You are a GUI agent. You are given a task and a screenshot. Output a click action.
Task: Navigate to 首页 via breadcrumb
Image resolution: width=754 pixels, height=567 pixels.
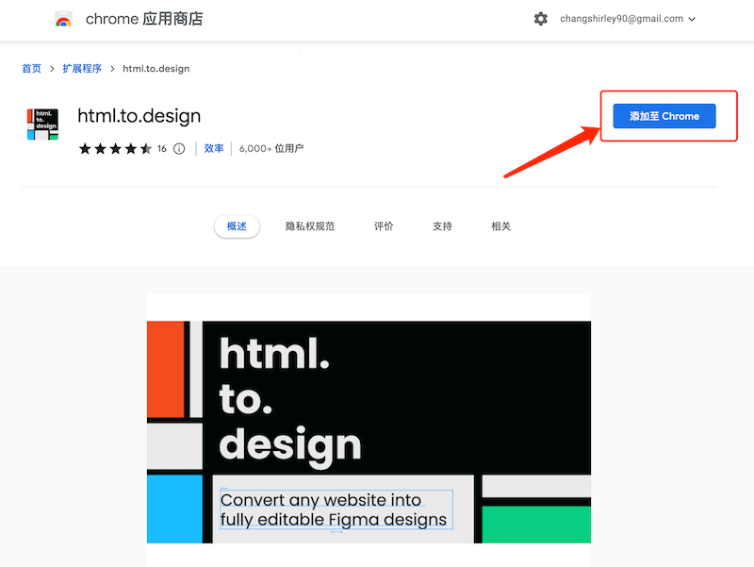[31, 68]
